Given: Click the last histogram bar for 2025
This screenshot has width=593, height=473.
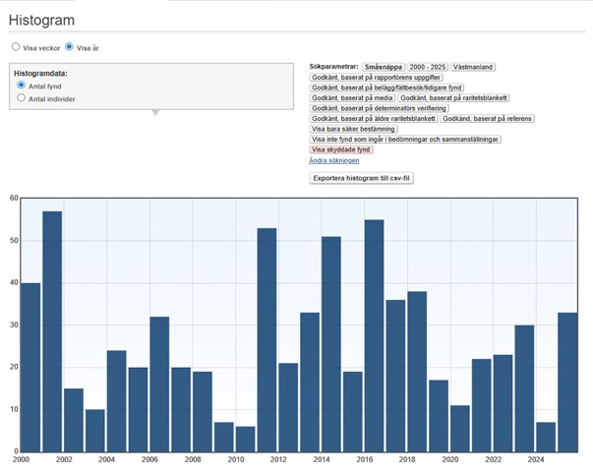Looking at the screenshot, I should (x=566, y=382).
